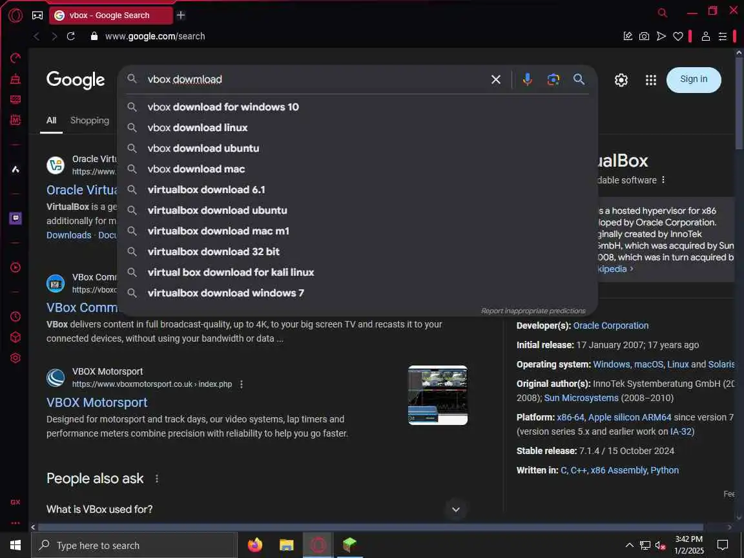744x558 pixels.
Task: Open VBOX Motorsport result thumbnail
Action: pyautogui.click(x=437, y=395)
